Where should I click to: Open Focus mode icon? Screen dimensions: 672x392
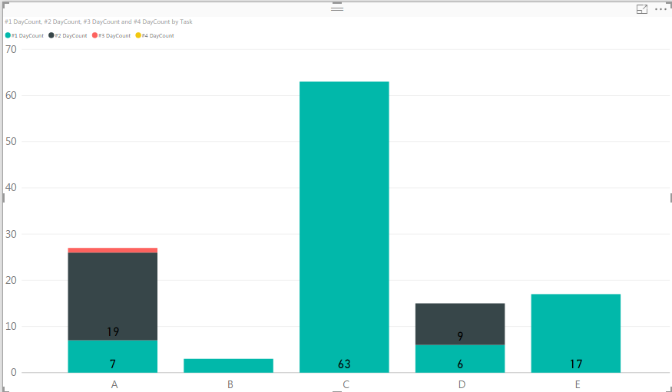click(641, 9)
